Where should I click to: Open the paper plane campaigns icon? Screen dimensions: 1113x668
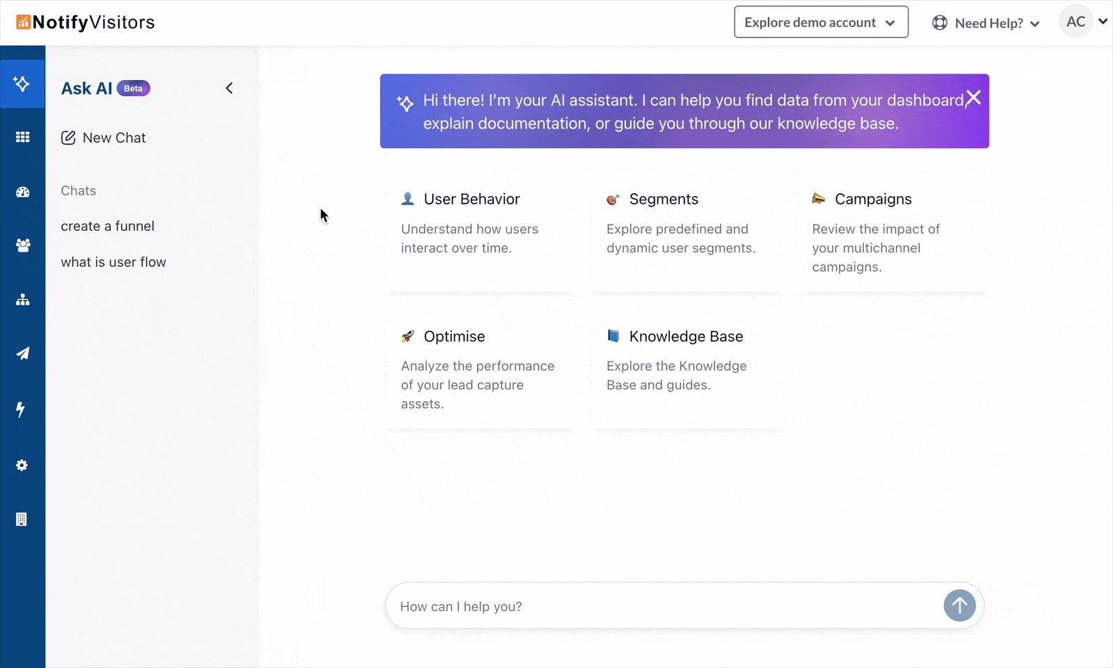tap(22, 354)
